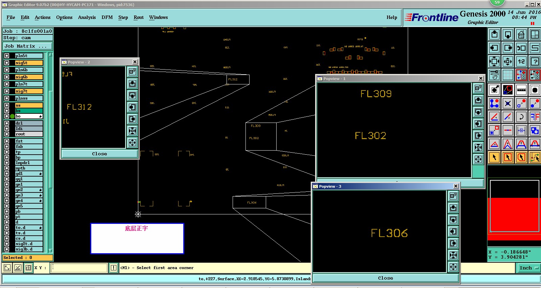Select the pan up icon in the right toolbar
Image resolution: width=541 pixels, height=288 pixels.
pos(494,34)
